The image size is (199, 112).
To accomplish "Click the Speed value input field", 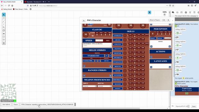I will coord(99,40).
